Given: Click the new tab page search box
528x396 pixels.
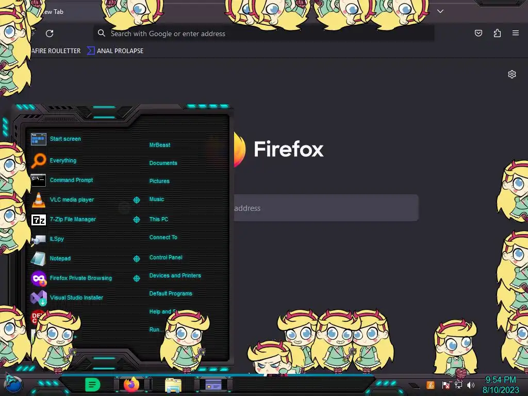Looking at the screenshot, I should 326,208.
